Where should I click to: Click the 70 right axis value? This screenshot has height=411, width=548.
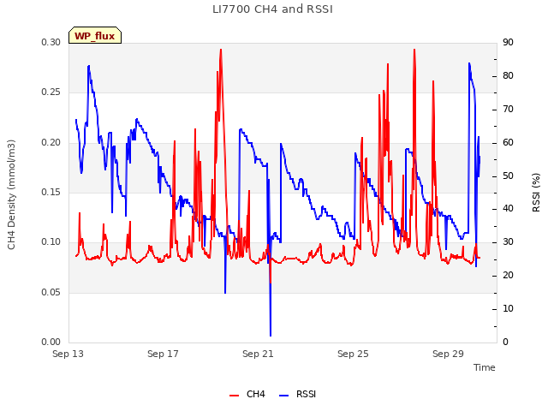click(508, 110)
